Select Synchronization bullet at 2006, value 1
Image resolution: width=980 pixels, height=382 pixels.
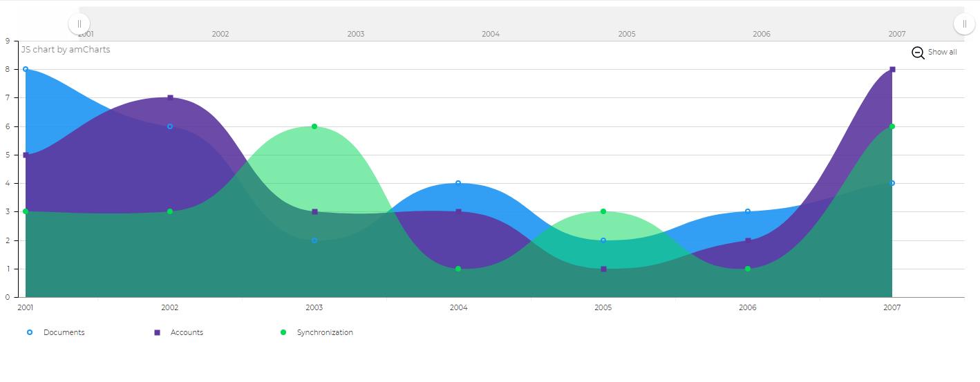748,269
